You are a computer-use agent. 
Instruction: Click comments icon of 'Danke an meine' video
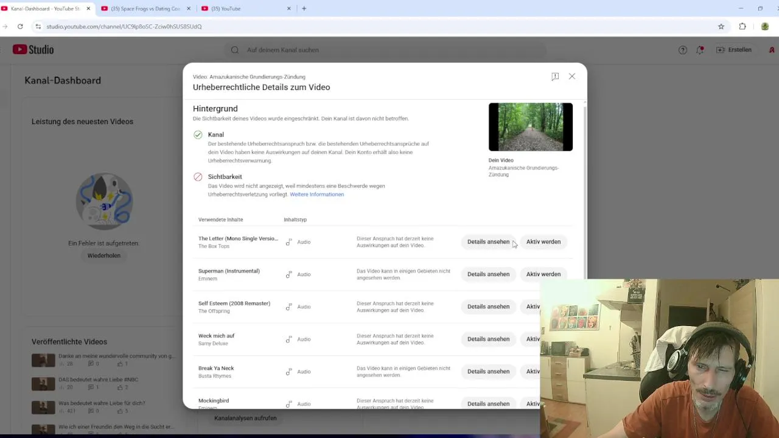pyautogui.click(x=91, y=364)
